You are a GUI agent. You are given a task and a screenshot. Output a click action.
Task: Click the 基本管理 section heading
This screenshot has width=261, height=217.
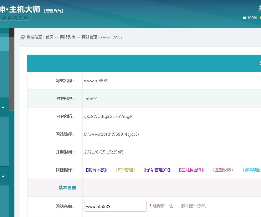pyautogui.click(x=67, y=188)
